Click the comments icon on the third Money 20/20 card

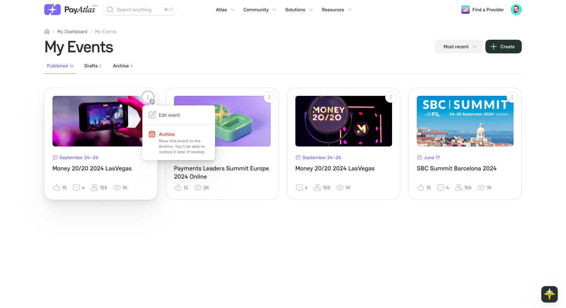tap(299, 188)
